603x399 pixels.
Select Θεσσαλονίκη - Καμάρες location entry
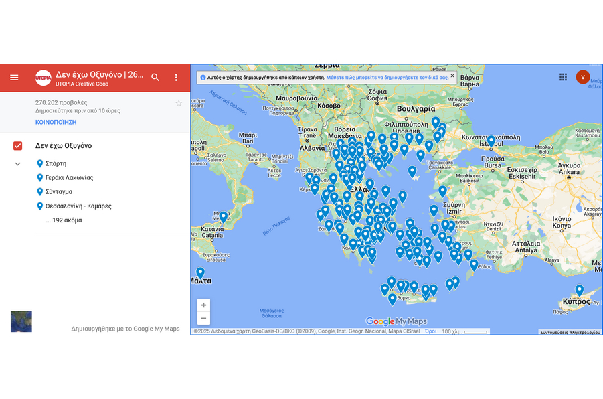[x=78, y=206]
